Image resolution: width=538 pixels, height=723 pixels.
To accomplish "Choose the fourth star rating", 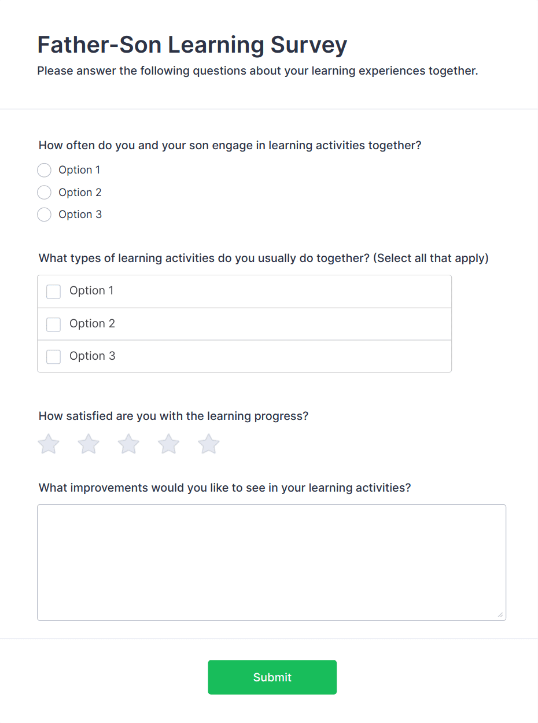I will (x=168, y=444).
